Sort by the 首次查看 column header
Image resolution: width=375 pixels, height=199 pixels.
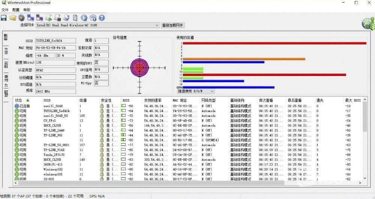pyautogui.click(x=271, y=100)
